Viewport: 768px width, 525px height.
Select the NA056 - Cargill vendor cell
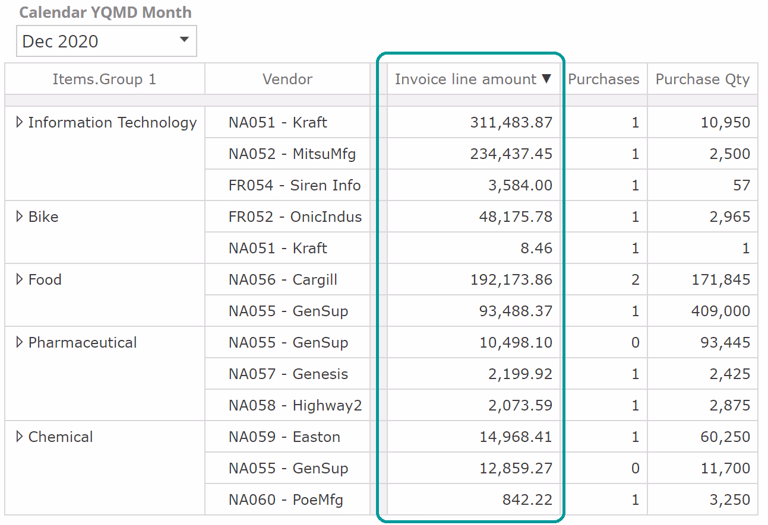tap(283, 279)
